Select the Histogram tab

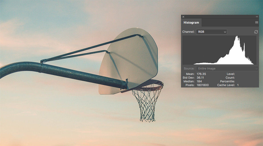click(x=191, y=22)
